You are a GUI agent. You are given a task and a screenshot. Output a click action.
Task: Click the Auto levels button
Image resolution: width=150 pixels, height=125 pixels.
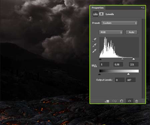click(131, 32)
